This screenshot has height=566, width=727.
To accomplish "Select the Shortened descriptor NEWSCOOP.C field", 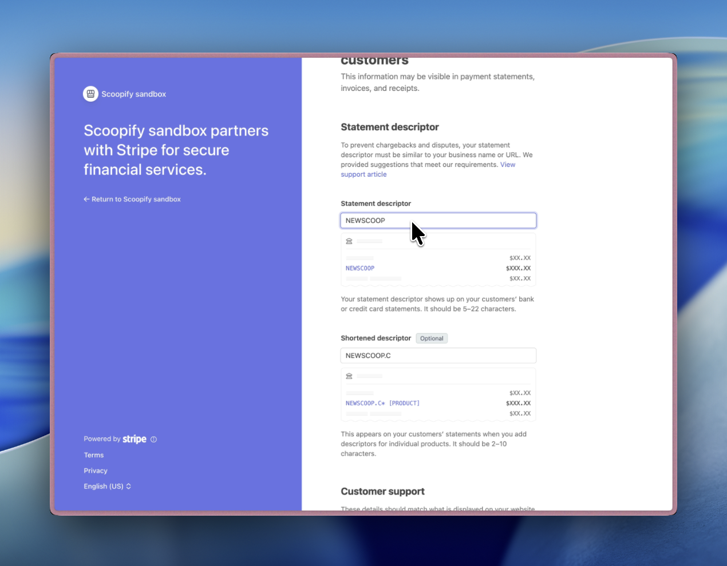I will (x=438, y=355).
